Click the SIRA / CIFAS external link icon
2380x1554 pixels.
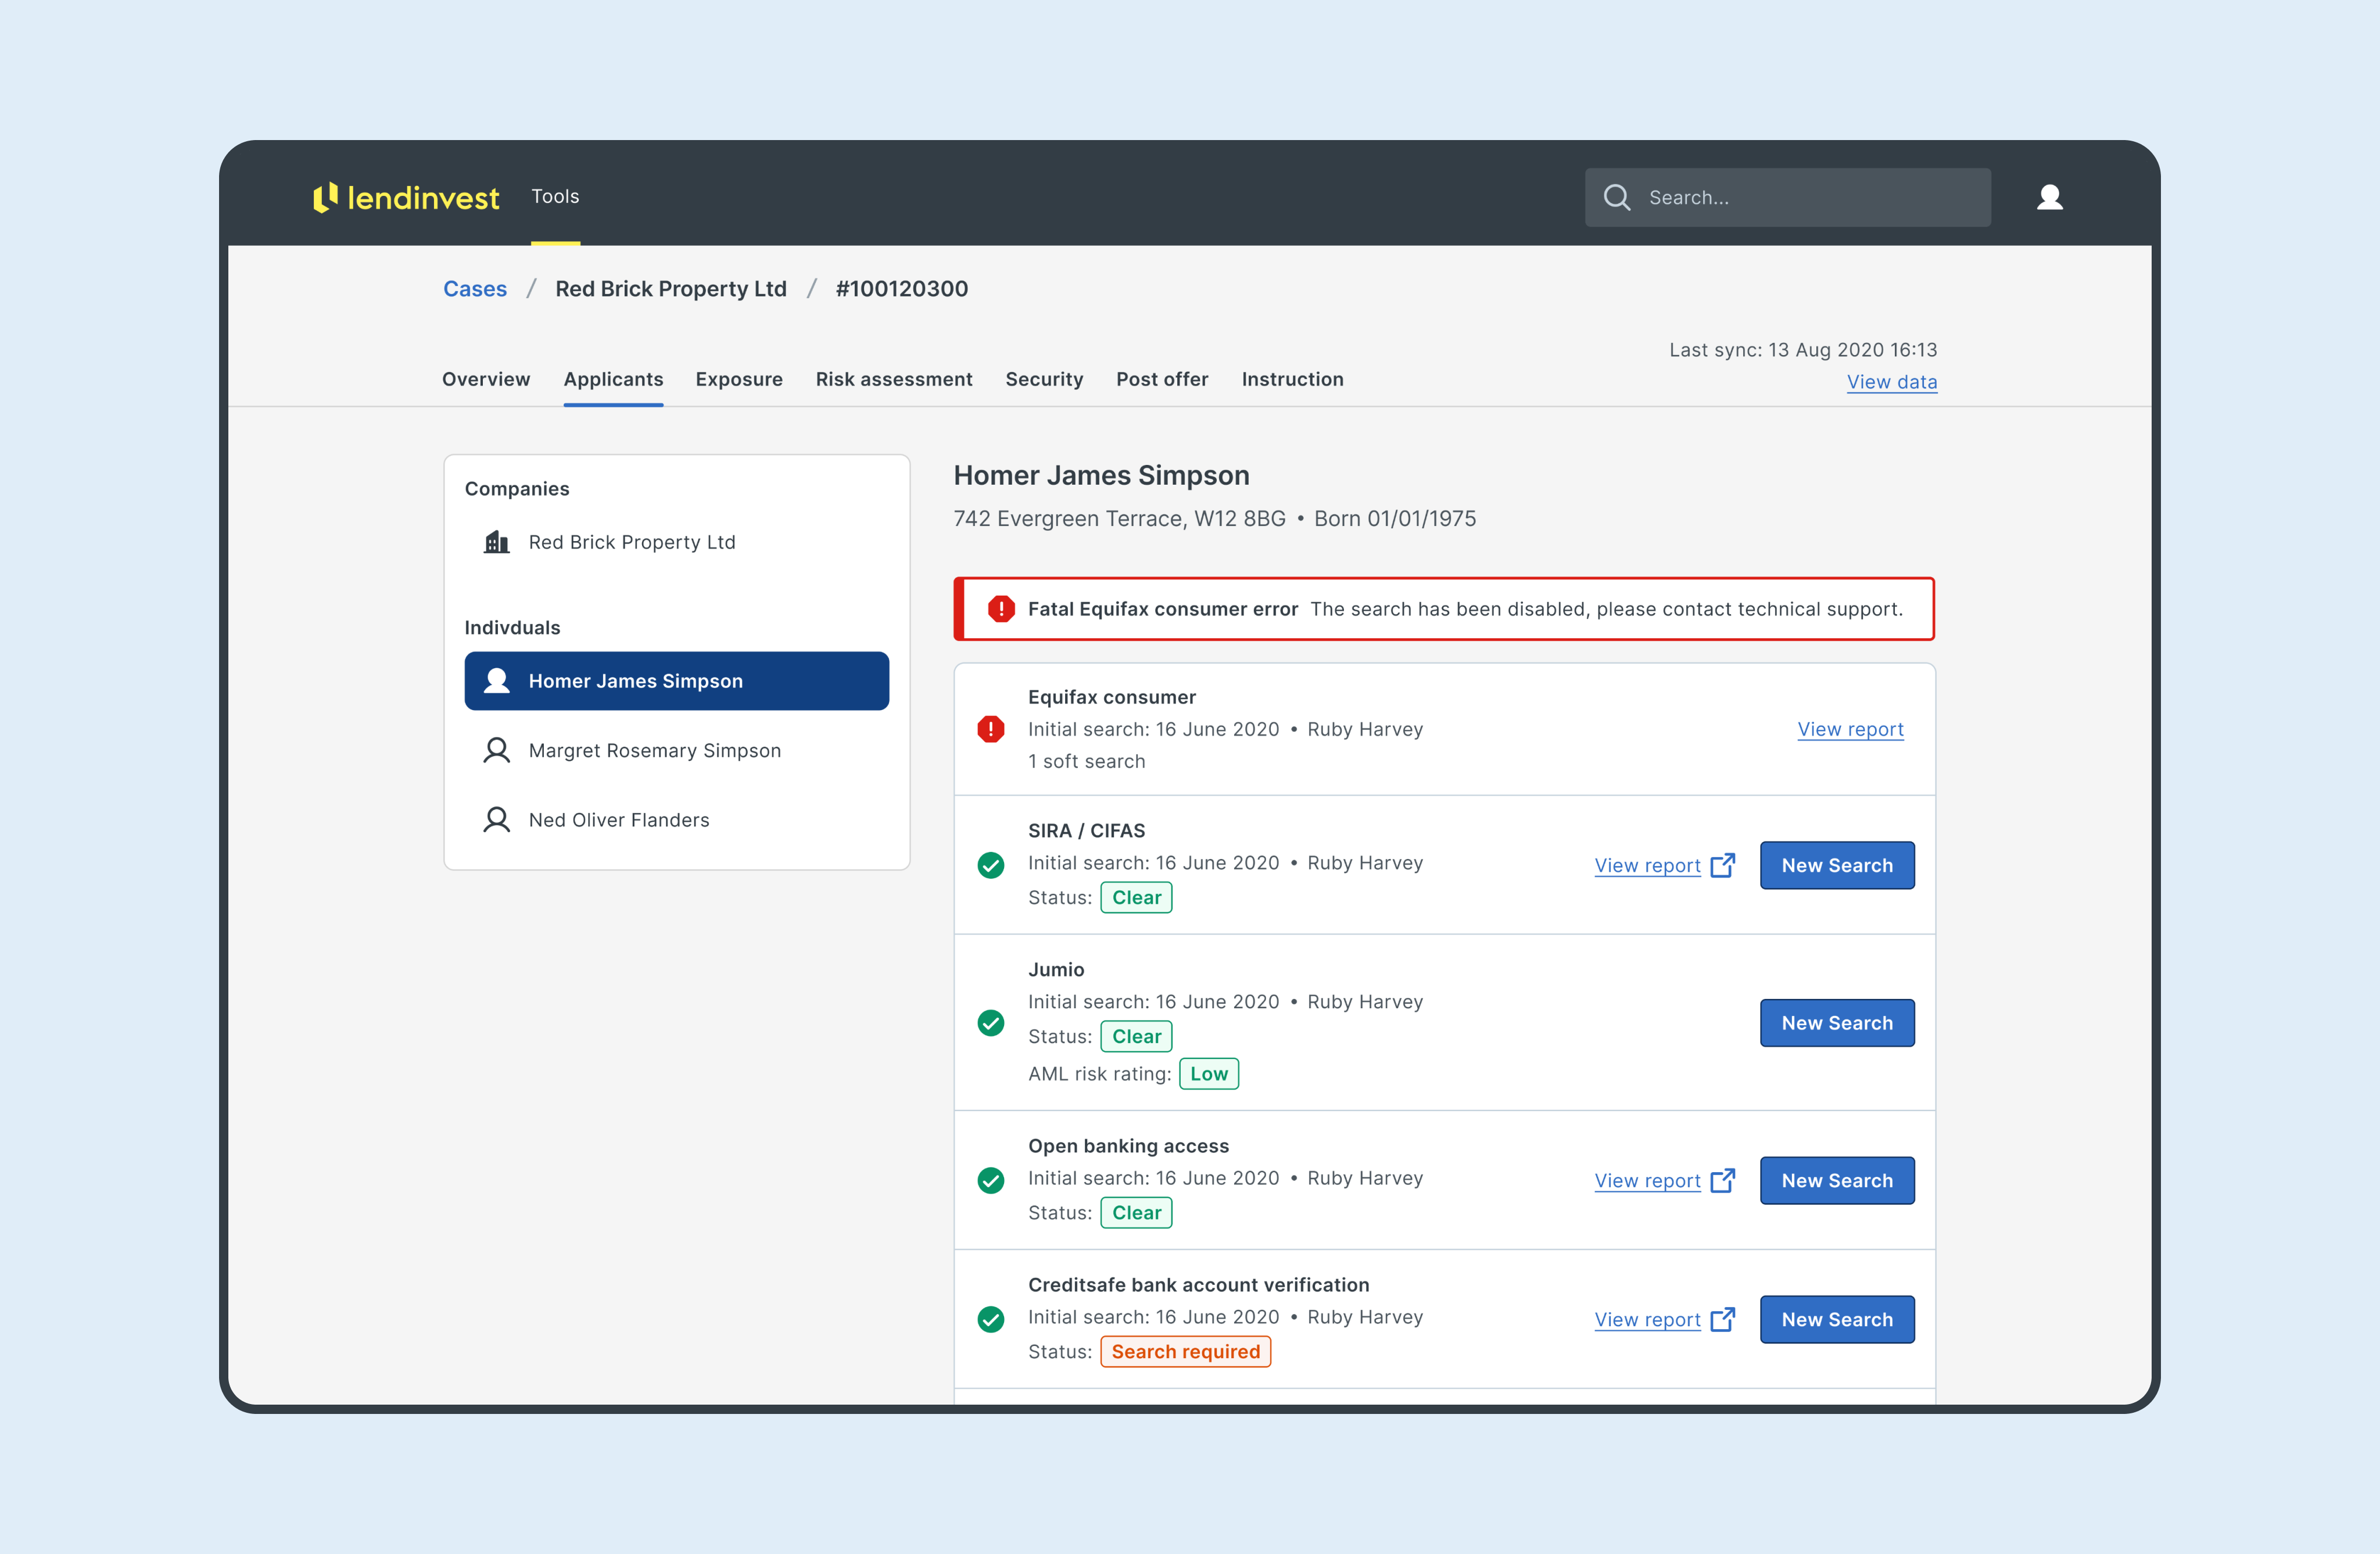[x=1722, y=865]
